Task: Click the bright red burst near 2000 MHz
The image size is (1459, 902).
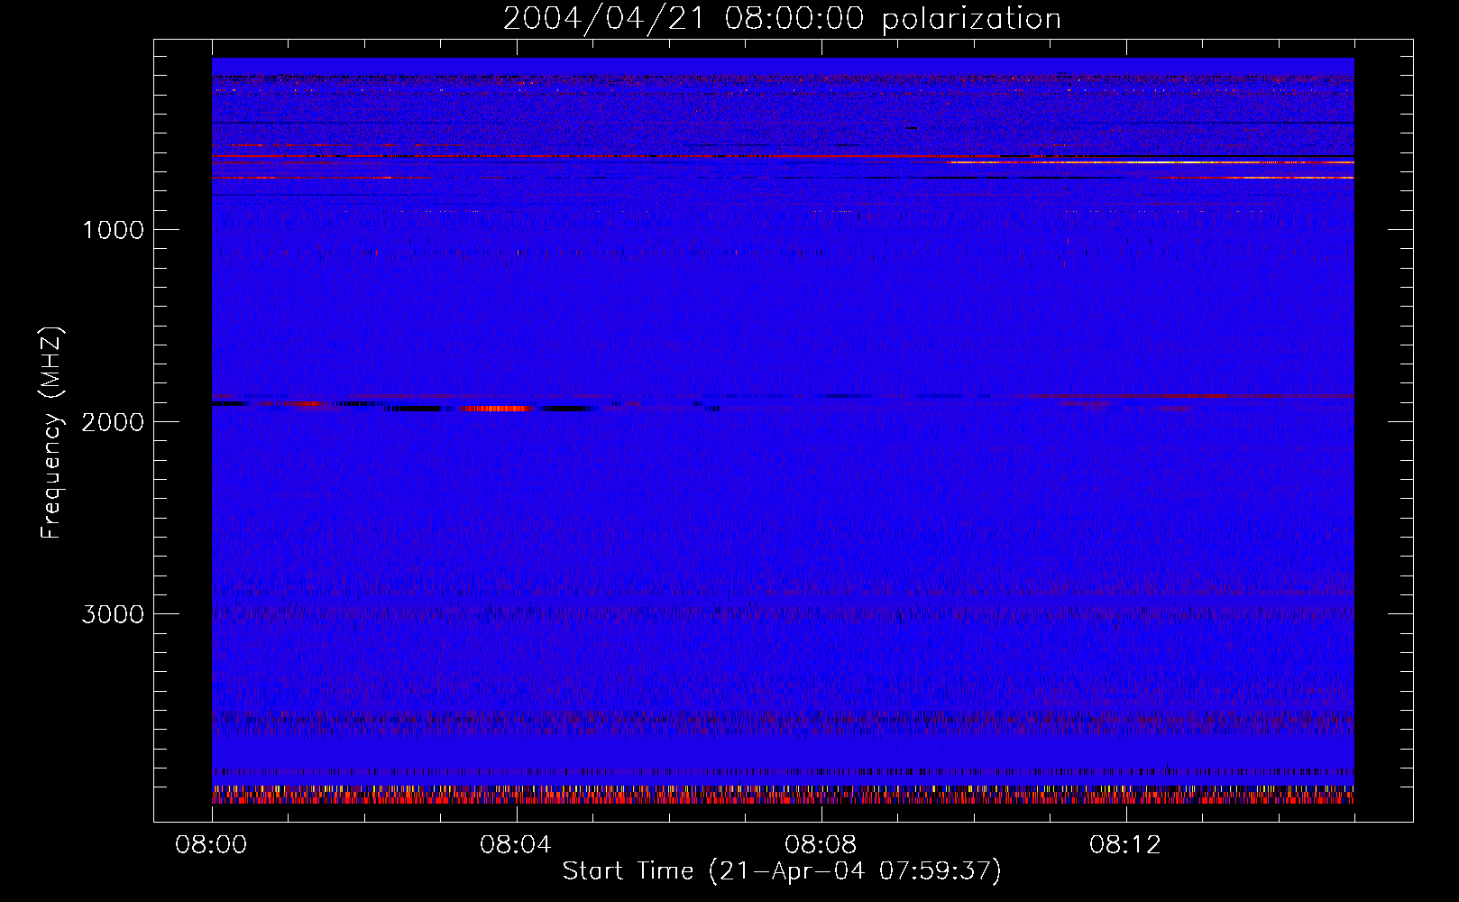Action: pos(496,409)
